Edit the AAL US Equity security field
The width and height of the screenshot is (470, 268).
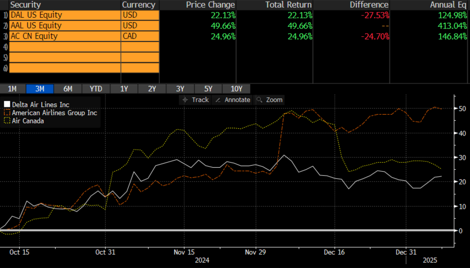pos(65,26)
